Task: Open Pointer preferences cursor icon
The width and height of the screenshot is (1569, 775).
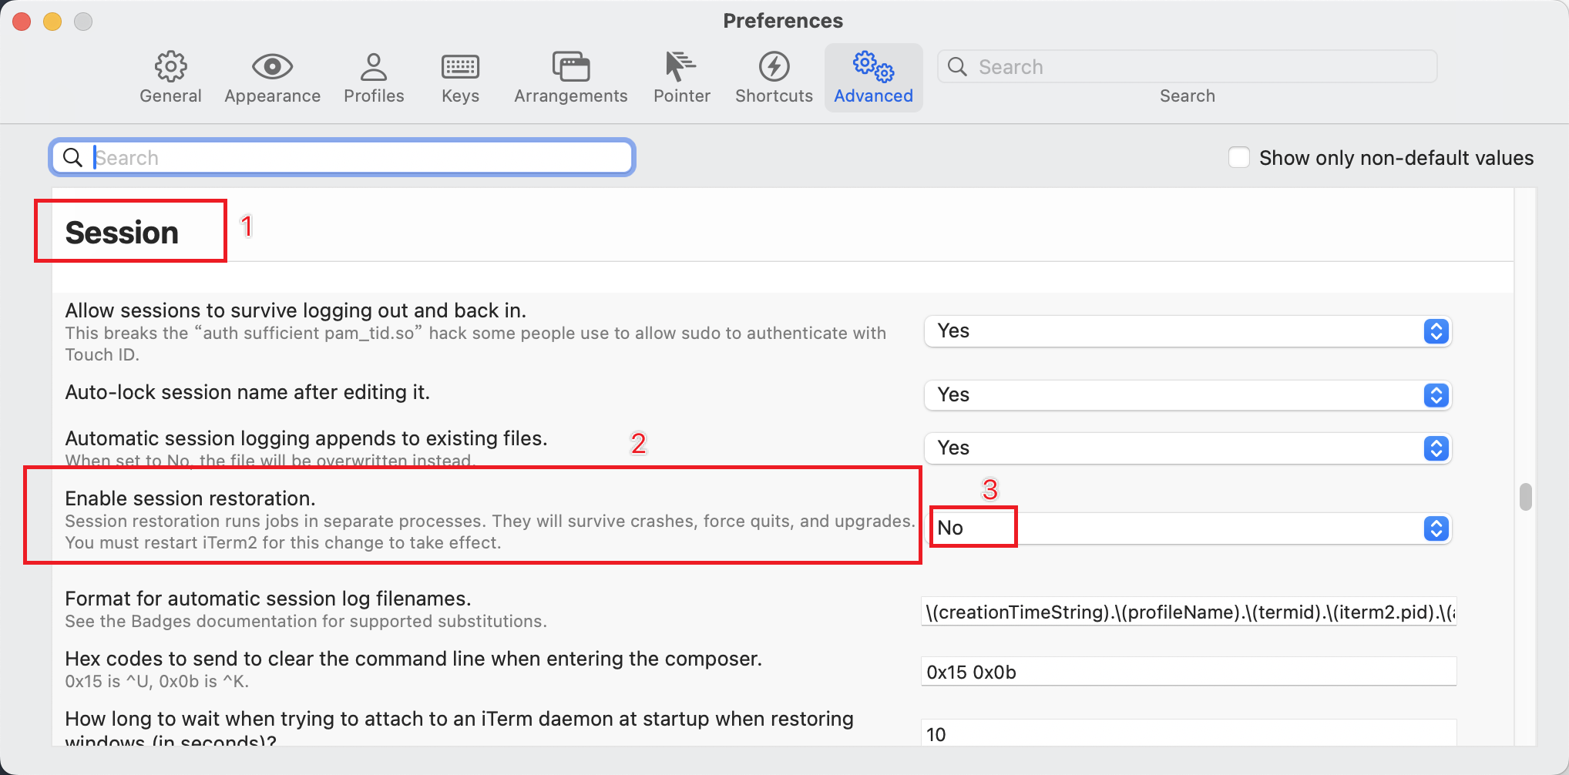Action: [x=681, y=66]
